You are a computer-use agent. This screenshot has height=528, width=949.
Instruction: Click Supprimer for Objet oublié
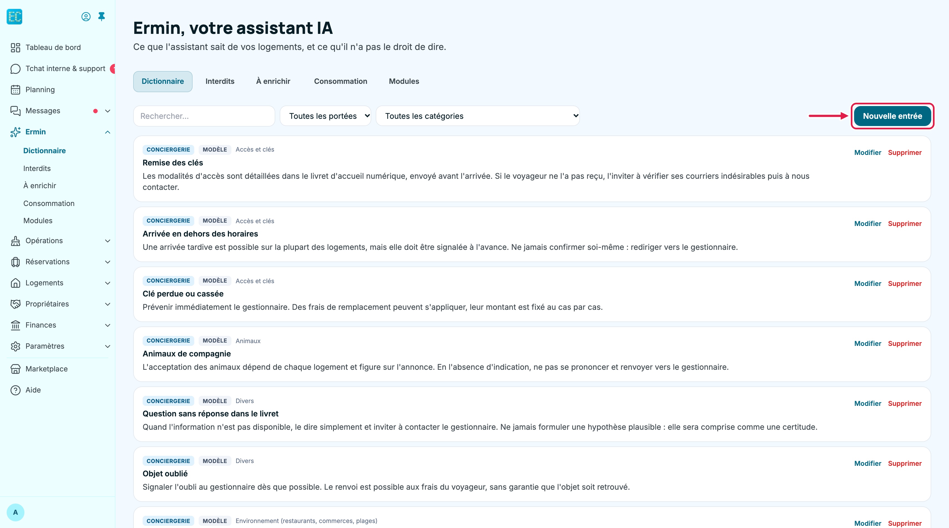904,463
